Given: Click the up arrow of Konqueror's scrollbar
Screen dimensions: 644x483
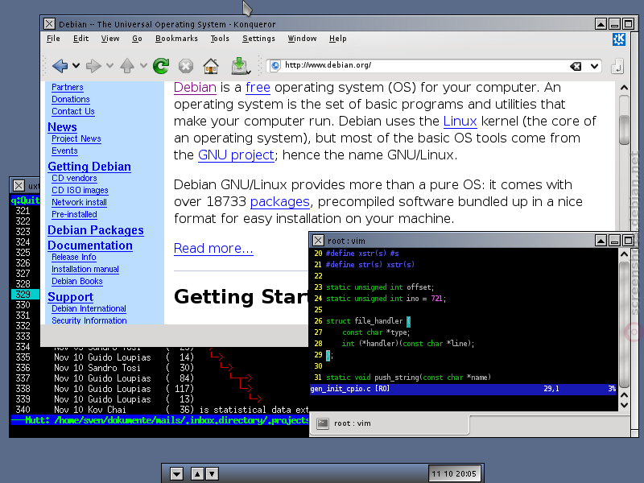Looking at the screenshot, I should point(625,88).
